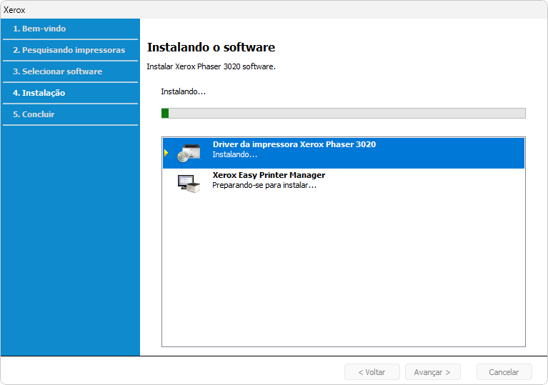Click the Avançar next button
This screenshot has width=548, height=385.
click(433, 372)
